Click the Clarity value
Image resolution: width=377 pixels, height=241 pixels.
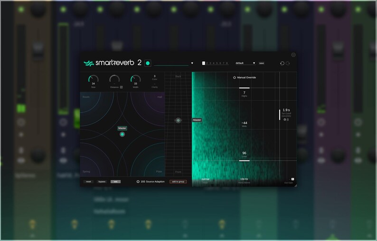tap(155, 84)
